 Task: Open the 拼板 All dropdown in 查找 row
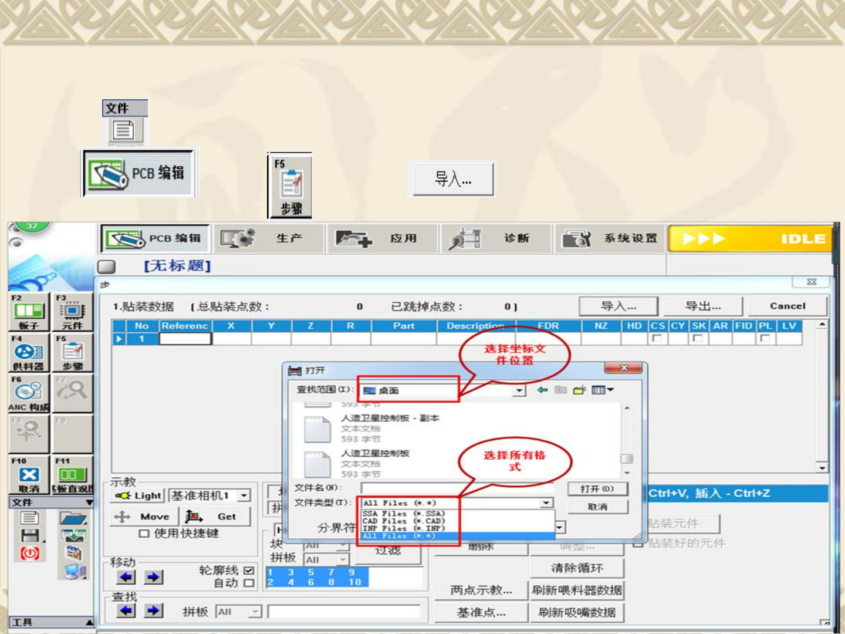tap(255, 612)
